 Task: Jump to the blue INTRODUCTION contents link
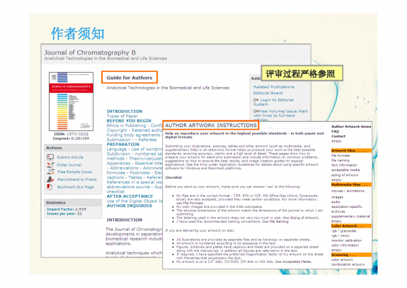tap(124, 111)
